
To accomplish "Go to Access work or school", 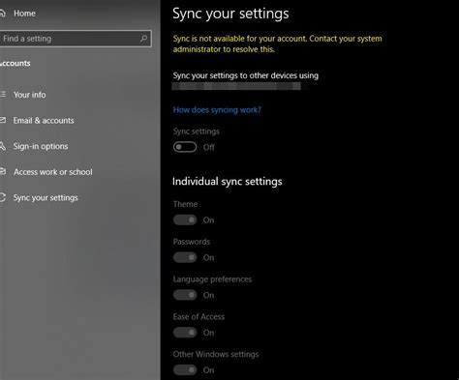I will pyautogui.click(x=53, y=172).
